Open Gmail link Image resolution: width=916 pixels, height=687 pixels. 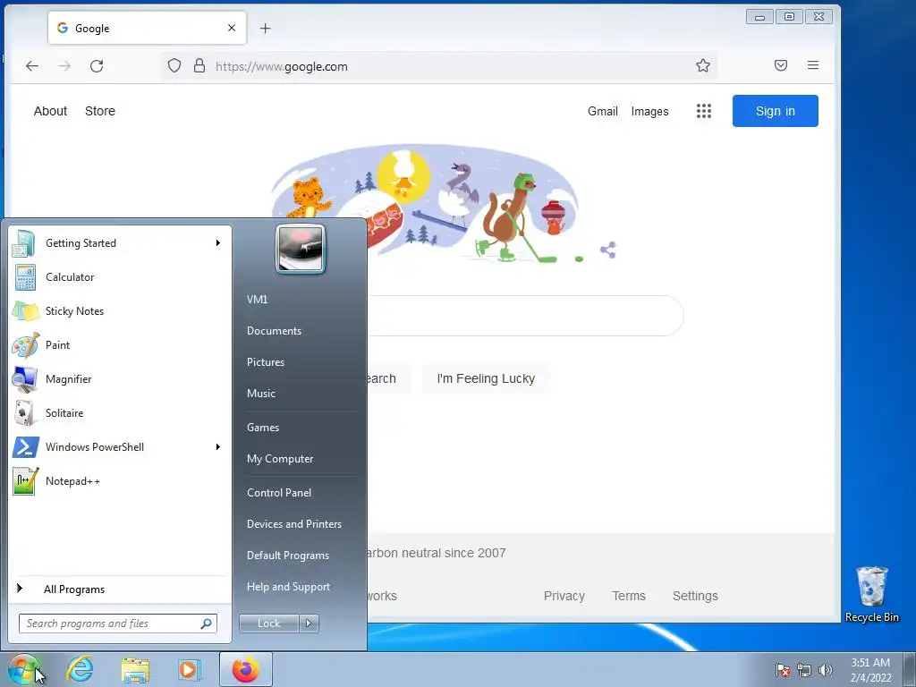[602, 111]
